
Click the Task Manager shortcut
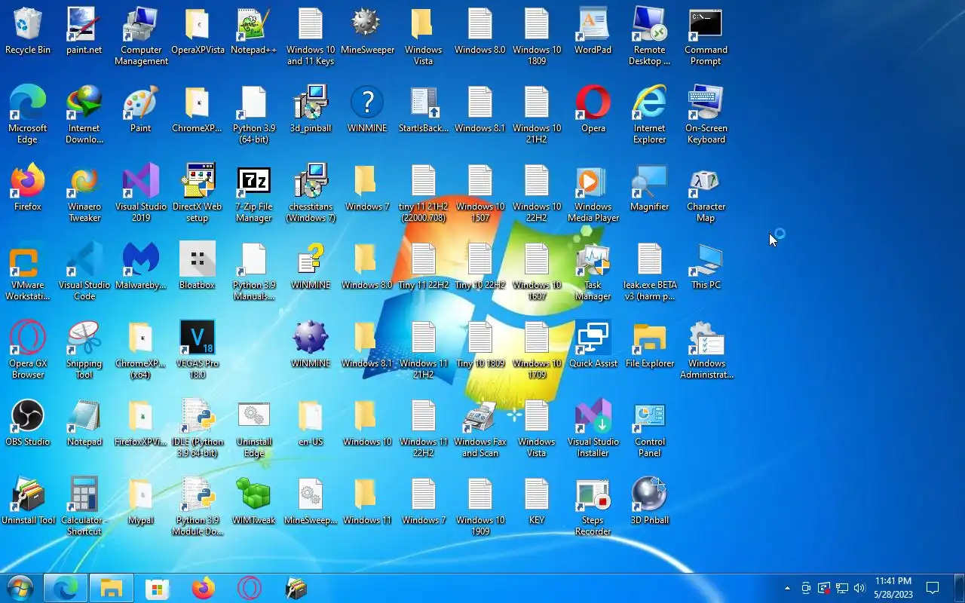(593, 272)
